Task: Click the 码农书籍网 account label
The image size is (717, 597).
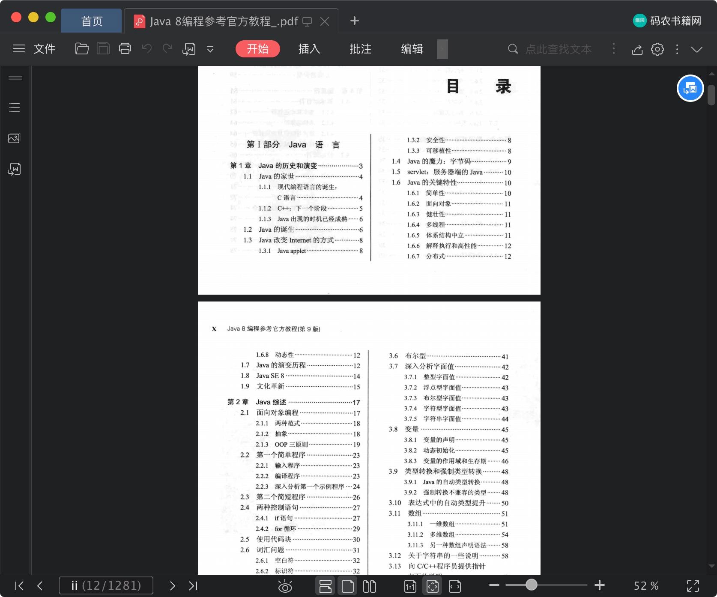Action: [676, 21]
